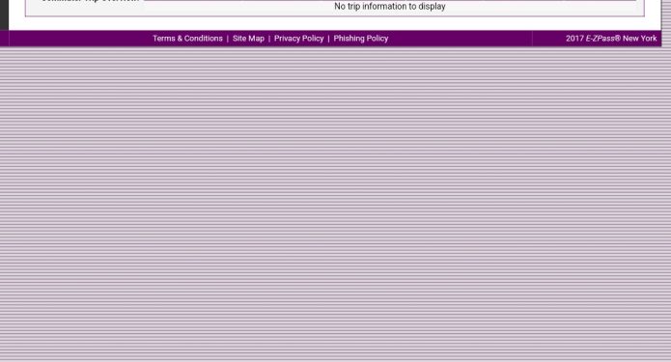Click separator between Terms & Conditions and Site Map
Viewport: 671px width, 362px height.
point(228,39)
